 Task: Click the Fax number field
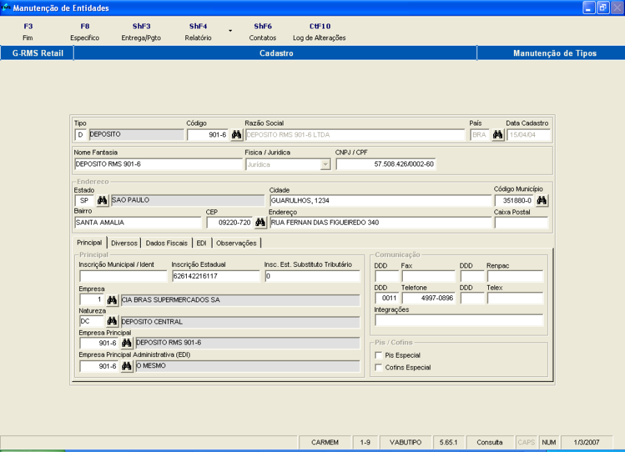point(428,276)
